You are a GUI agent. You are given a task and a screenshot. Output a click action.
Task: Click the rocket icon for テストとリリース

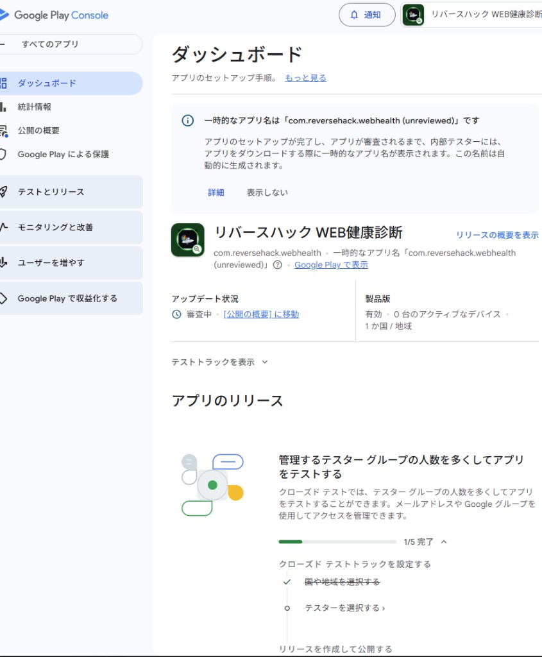tap(3, 192)
